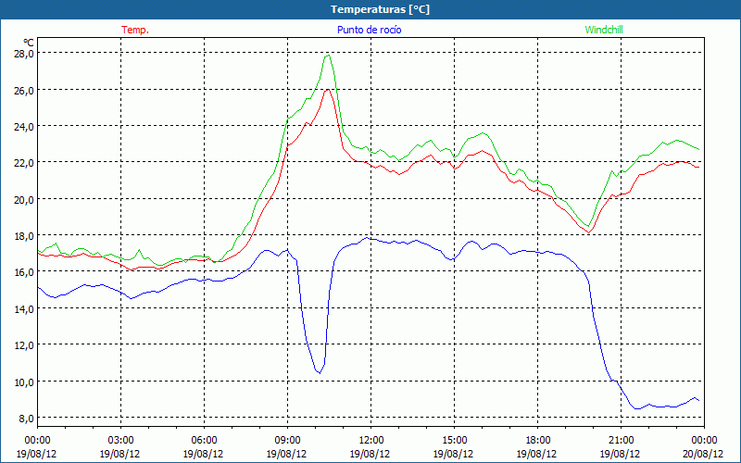Screen dimensions: 741x463
Task: Click the red temperature curve peak near 26
Action: point(328,89)
